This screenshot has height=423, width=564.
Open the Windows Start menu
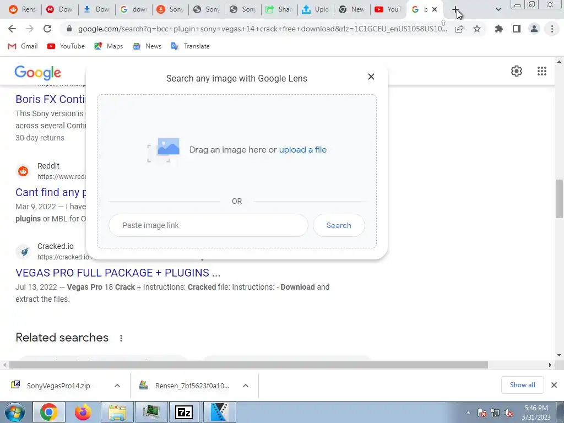15,412
